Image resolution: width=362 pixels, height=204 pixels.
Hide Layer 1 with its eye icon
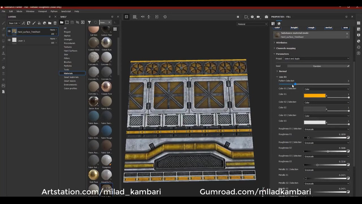tap(9, 40)
